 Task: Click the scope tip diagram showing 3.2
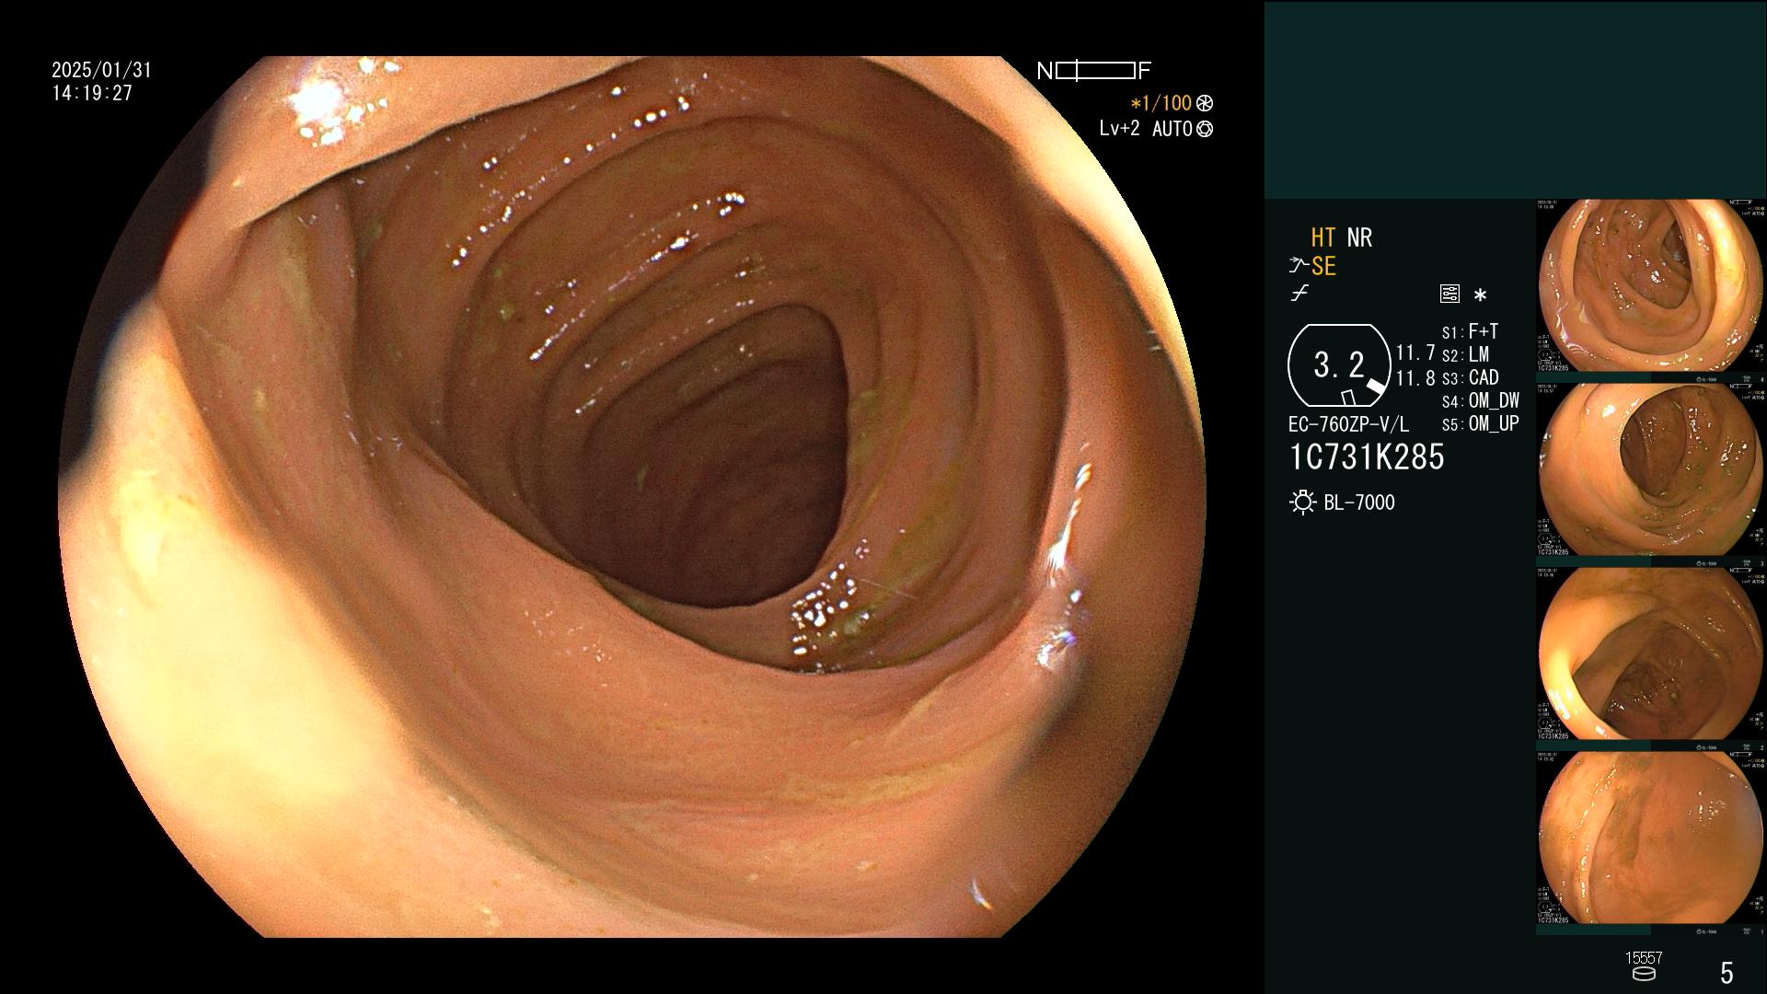[x=1339, y=365]
